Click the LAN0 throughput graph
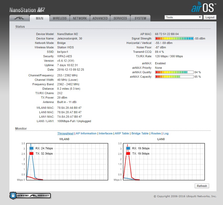The width and height of the screenshot is (223, 205). (164, 162)
